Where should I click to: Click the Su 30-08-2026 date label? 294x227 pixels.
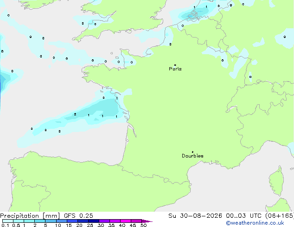click(195, 216)
